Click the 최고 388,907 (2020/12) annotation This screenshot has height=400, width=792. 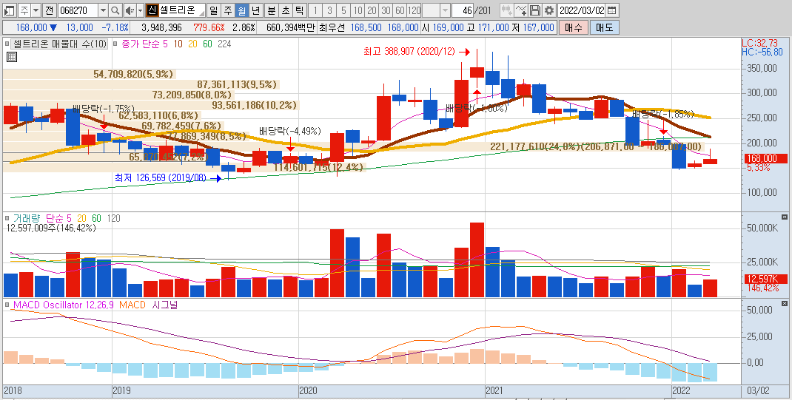(409, 52)
